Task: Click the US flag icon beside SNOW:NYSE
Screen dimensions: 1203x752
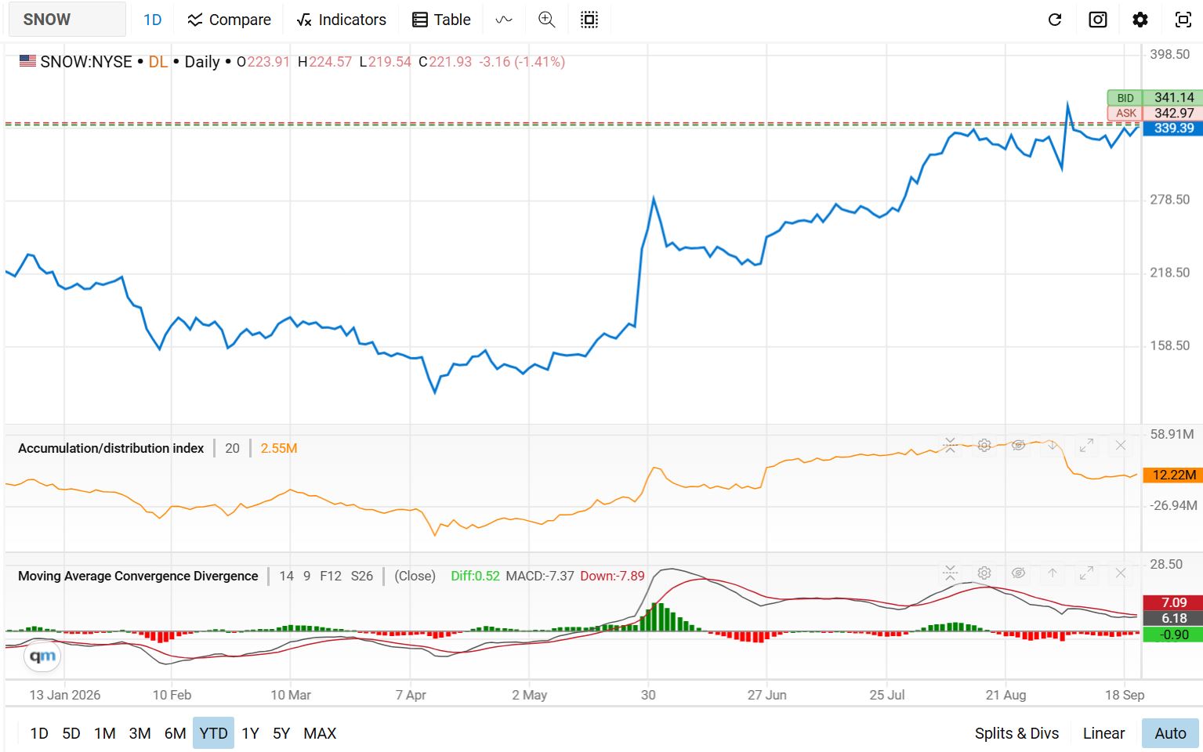Action: click(x=27, y=61)
